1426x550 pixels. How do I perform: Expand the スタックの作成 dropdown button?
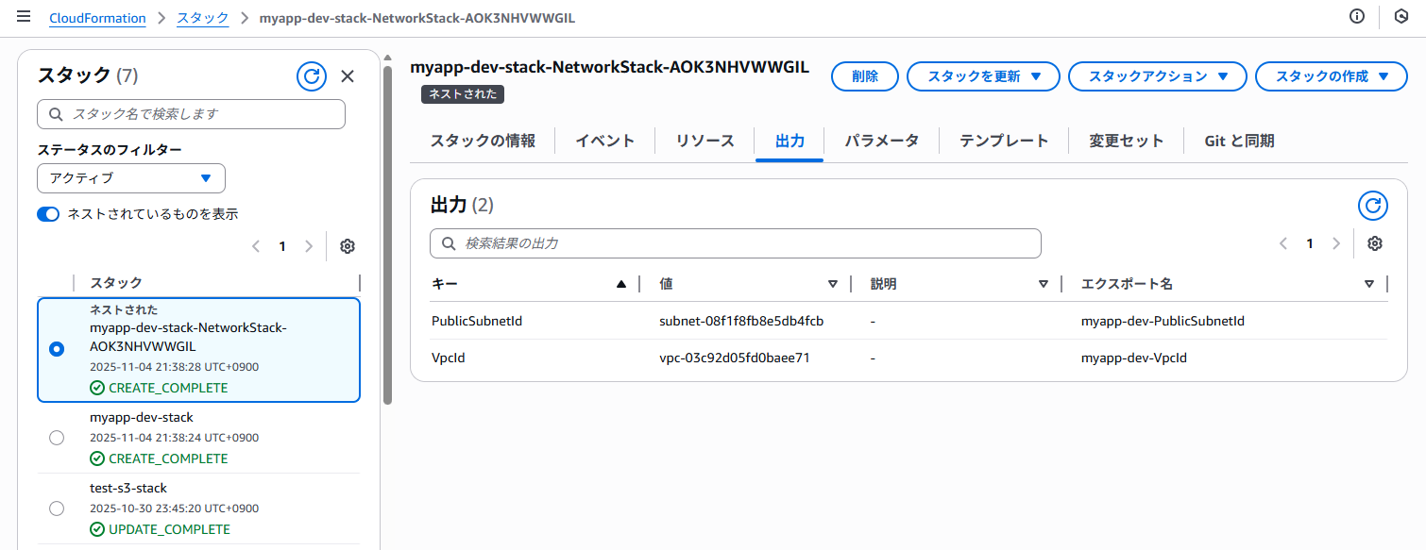coord(1332,76)
